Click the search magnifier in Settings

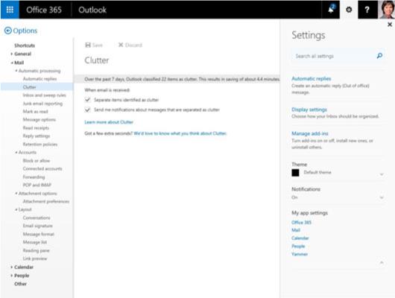tap(379, 56)
